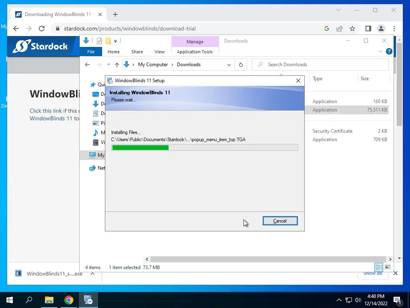Close Chrome downloads bar
Screen dimensions: 410x308
[x=395, y=273]
